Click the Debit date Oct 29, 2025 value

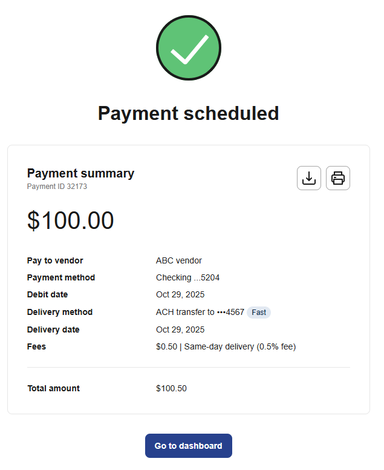[x=180, y=294]
